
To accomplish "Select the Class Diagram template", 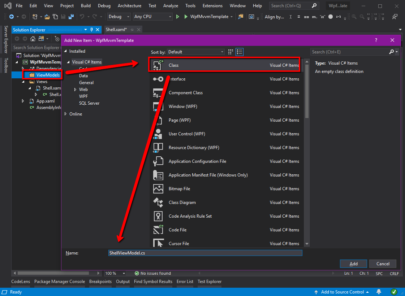I will 226,202.
